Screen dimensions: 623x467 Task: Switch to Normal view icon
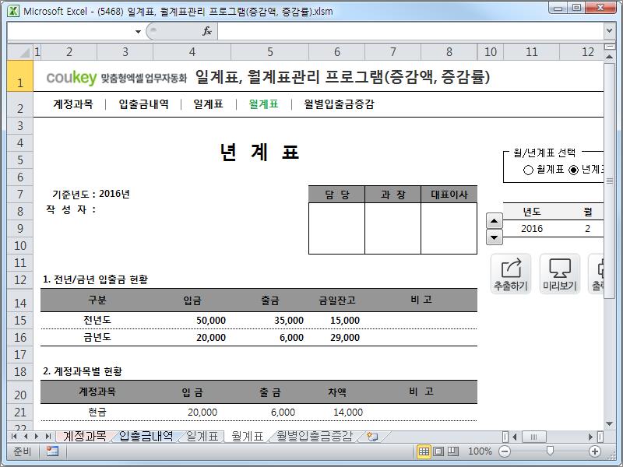(424, 451)
